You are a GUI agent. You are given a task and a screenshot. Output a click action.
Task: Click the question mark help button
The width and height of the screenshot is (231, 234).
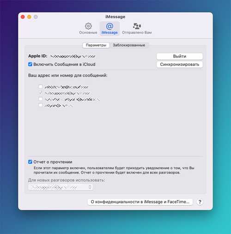click(200, 202)
